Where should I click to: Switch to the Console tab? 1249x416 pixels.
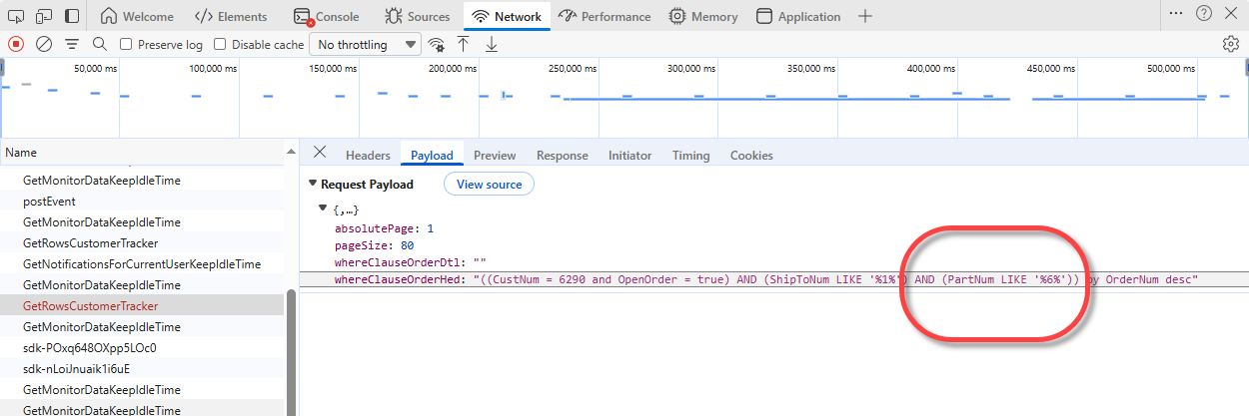point(326,17)
